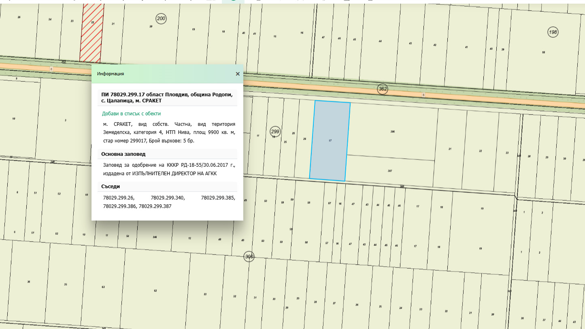Select parcel 62 in the bottom row
Screen dimensions: 585x329
155,291
